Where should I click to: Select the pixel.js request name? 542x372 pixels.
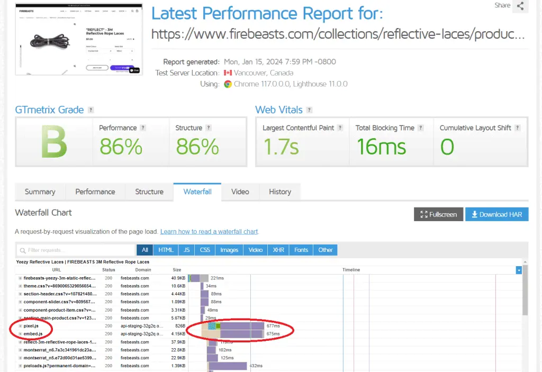(31, 326)
